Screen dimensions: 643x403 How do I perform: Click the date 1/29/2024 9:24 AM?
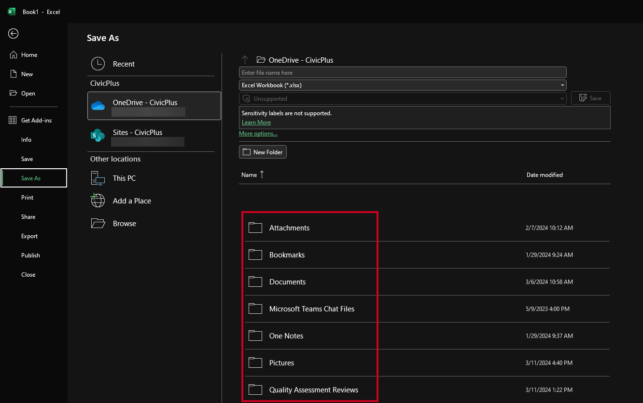point(549,255)
